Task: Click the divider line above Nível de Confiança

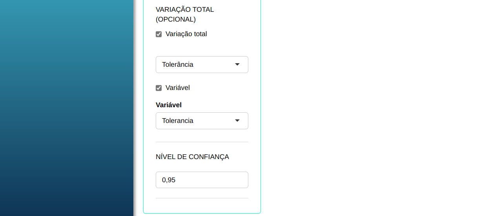Action: point(202,142)
